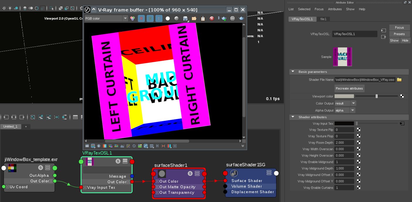Click the save image icon in frame buffer
The width and height of the screenshot is (412, 202).
coord(185,18)
